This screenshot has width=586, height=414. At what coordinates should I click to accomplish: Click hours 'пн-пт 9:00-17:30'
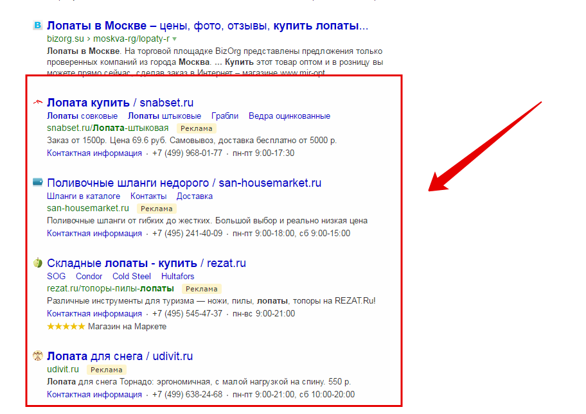coord(263,153)
